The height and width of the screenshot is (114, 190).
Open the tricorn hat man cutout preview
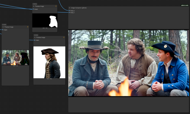49,62
